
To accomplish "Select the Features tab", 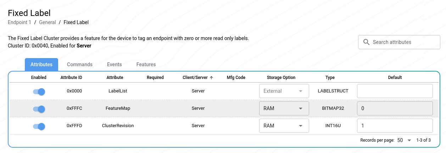I will [146, 64].
